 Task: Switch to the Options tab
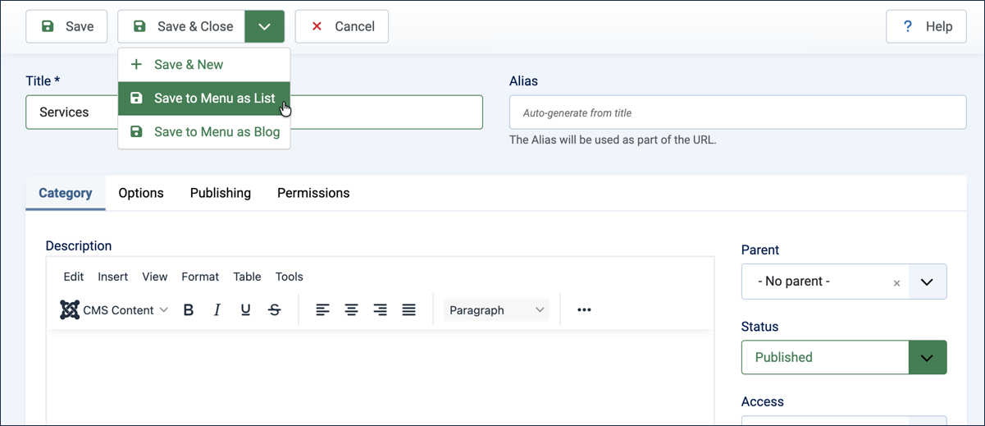[141, 193]
